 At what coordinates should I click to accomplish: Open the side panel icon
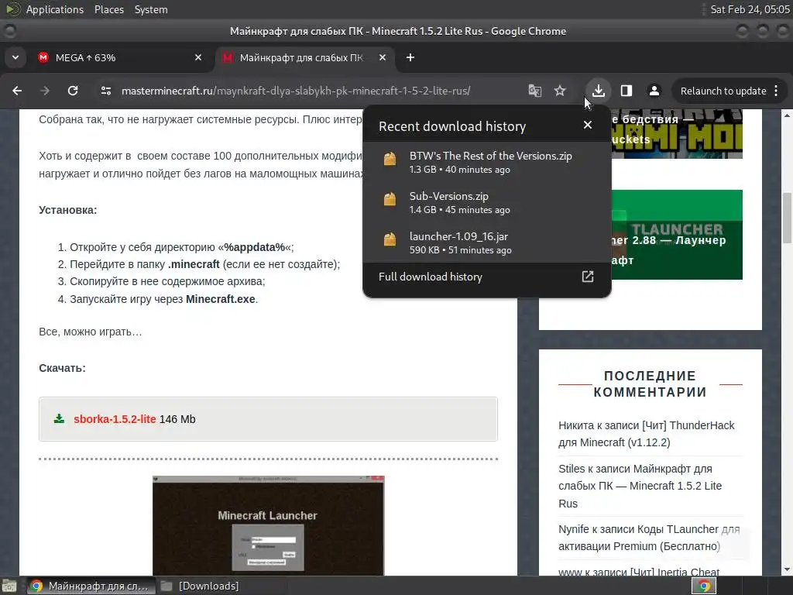[x=626, y=91]
